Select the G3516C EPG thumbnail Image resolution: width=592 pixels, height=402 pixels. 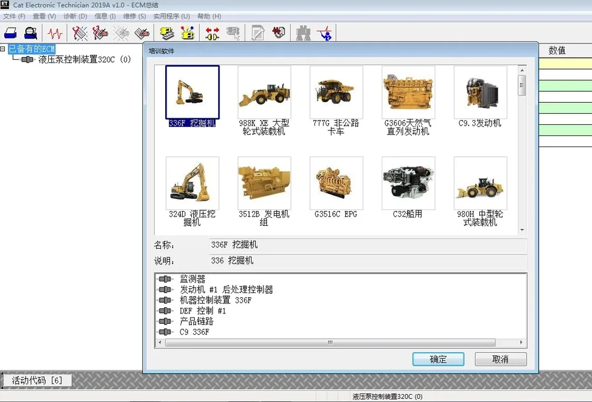click(336, 183)
